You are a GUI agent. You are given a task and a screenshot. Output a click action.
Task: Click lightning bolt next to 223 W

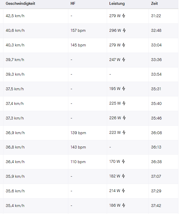coord(124,132)
